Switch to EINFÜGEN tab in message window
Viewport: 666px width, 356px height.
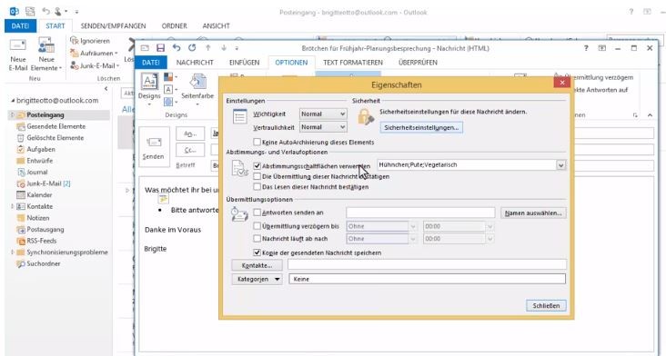click(x=244, y=63)
